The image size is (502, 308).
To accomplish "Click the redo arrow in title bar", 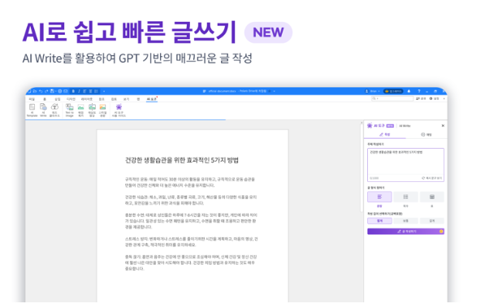I will (46, 91).
